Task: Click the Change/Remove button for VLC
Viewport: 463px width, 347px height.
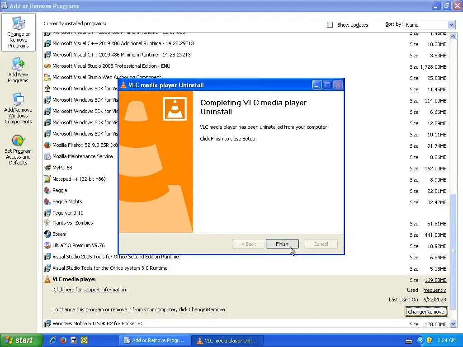Action: pos(426,312)
